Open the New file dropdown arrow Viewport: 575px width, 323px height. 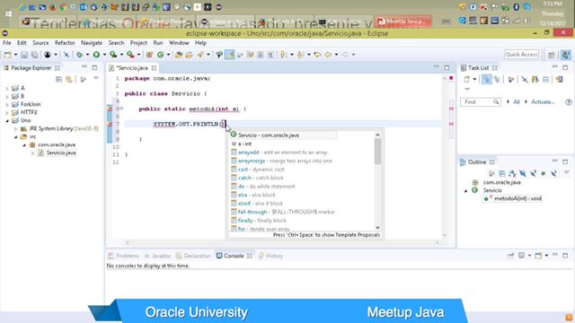click(x=15, y=55)
